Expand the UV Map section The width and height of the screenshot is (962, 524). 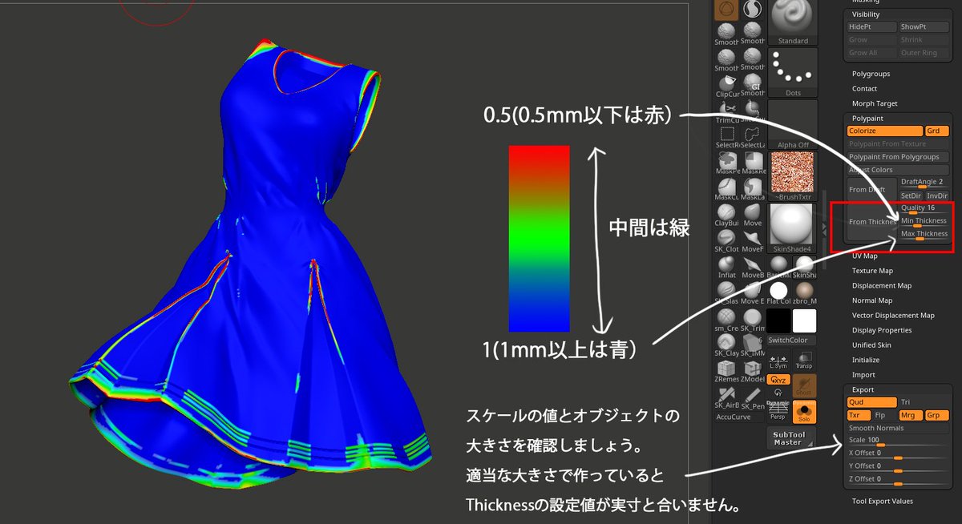click(864, 256)
